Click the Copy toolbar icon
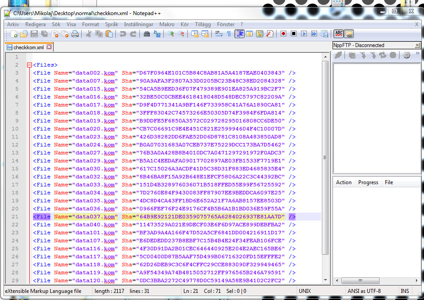The height and width of the screenshot is (300, 424). pos(99,34)
